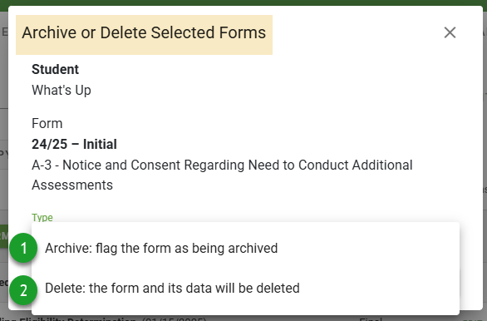Click the Form label text
This screenshot has height=321, width=487.
[47, 123]
